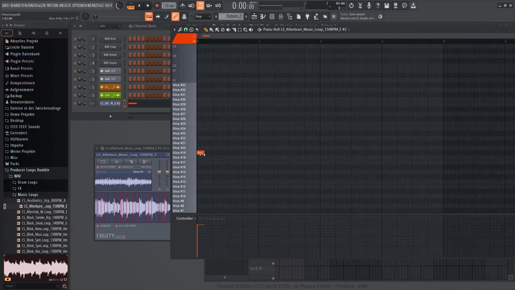Open the ANSICHT menu

pos(65,5)
